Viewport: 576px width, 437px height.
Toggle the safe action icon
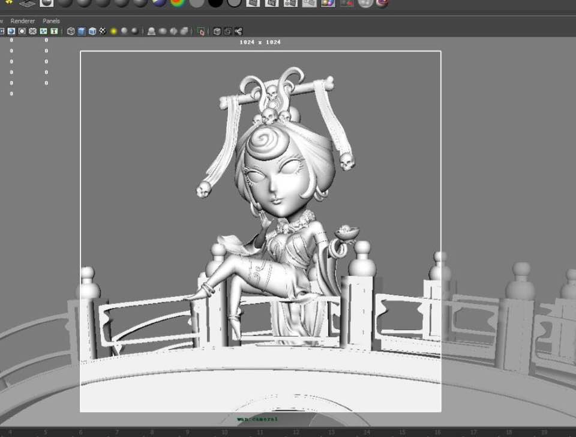coord(43,31)
